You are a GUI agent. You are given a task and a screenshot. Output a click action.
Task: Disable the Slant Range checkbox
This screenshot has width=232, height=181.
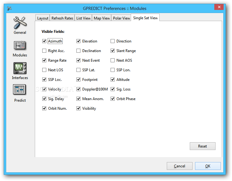point(113,51)
